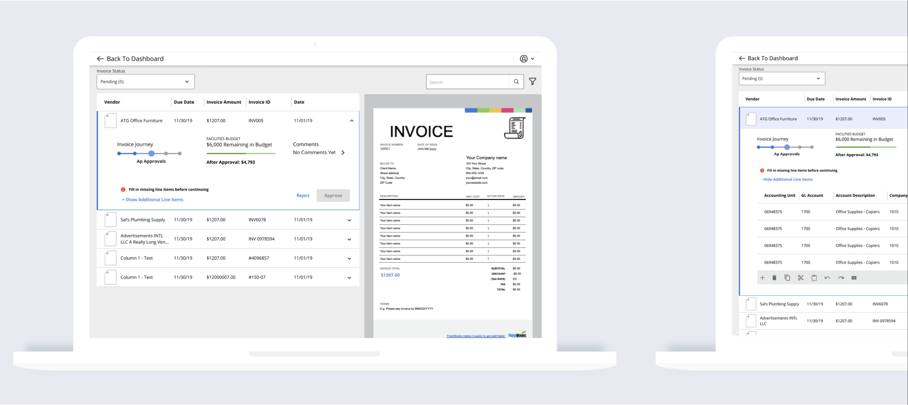The width and height of the screenshot is (908, 405).
Task: Expand the Sal's Plumbing Supply row chevron
Action: tap(349, 220)
